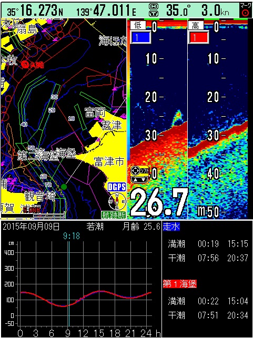
Task: Tap the 航跡断 track-off indicator
Action: pos(114,214)
